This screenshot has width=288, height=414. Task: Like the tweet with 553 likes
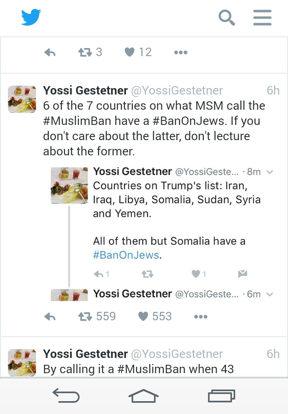(x=143, y=317)
